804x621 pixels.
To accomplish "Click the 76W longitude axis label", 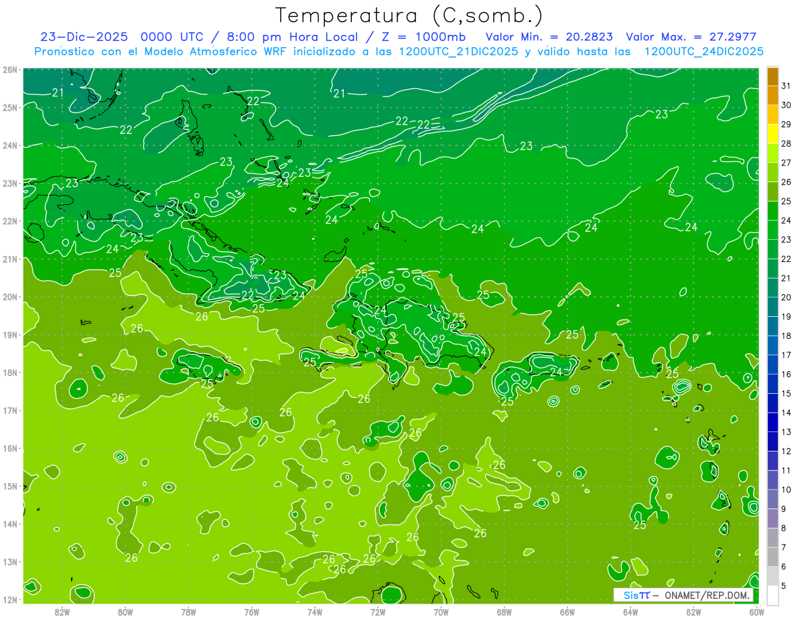I will click(x=251, y=612).
